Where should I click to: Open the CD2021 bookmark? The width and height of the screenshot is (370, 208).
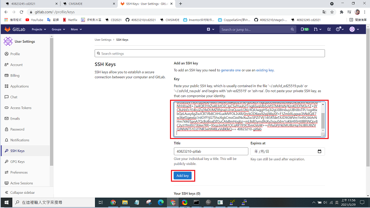tap(113, 20)
